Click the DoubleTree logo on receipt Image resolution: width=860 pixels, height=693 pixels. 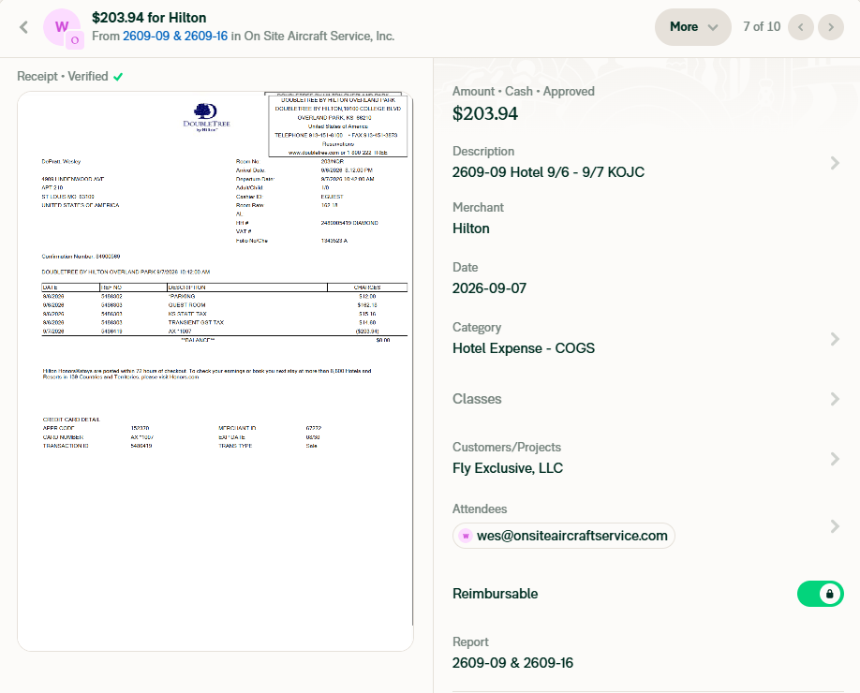207,117
